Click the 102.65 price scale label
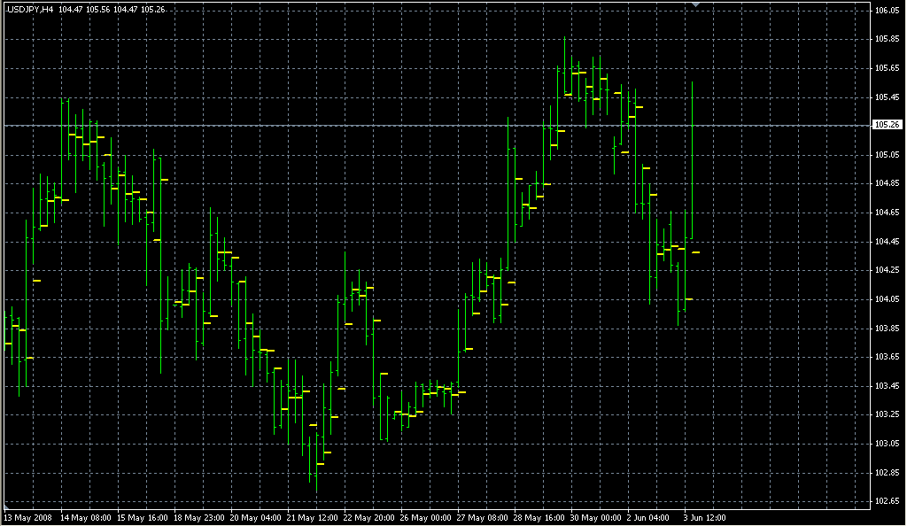The width and height of the screenshot is (907, 526). tap(887, 501)
